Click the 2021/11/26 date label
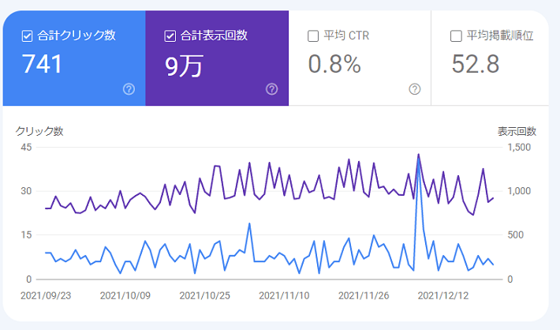Viewport: 560px width, 330px height. click(x=364, y=296)
